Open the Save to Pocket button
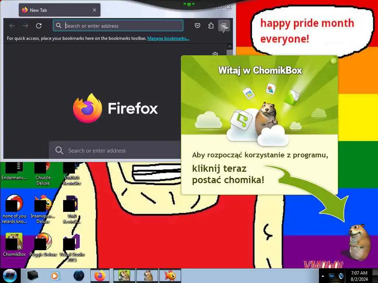This screenshot has height=283, width=378. (197, 25)
